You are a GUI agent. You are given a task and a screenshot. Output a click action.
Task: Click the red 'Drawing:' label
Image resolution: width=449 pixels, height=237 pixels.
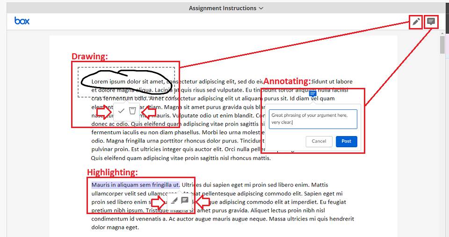click(89, 57)
